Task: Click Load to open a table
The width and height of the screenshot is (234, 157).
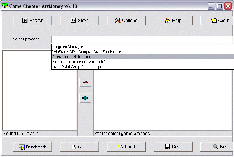Action: (126, 147)
